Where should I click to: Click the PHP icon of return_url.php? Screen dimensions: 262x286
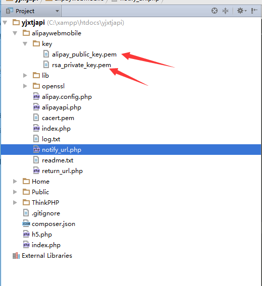pos(36,170)
